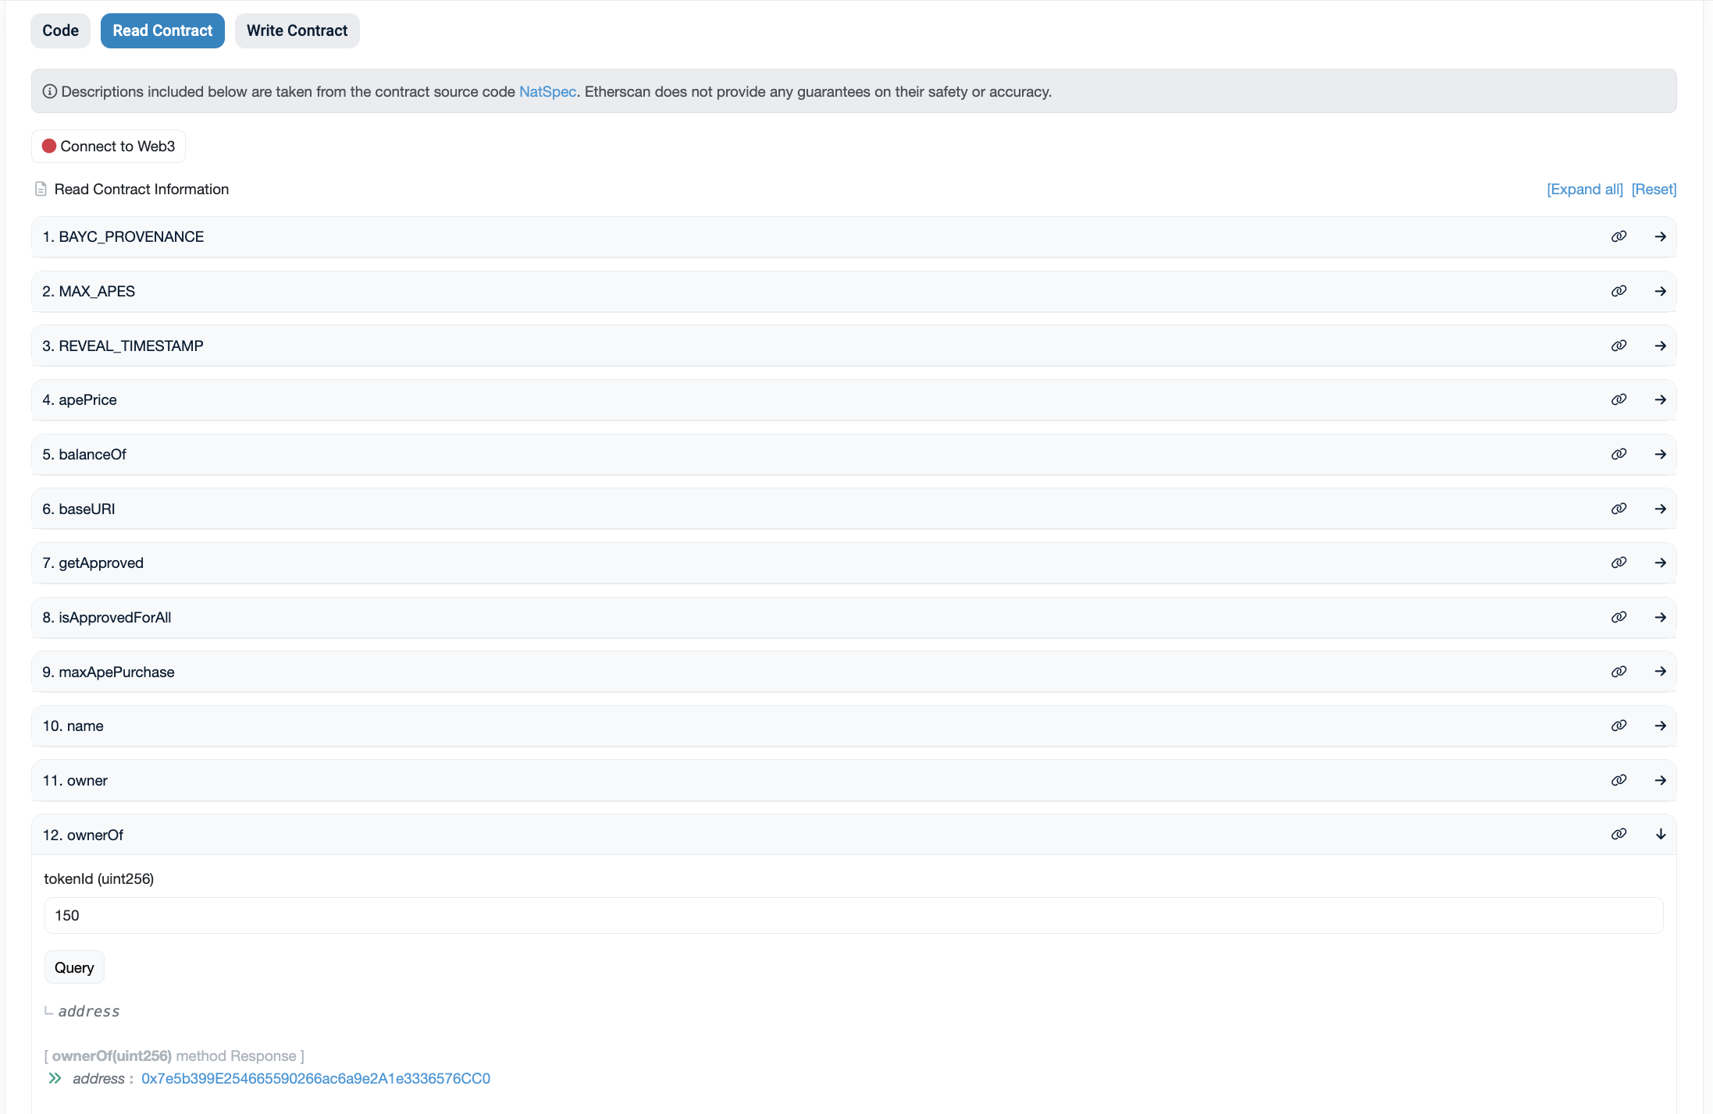The height and width of the screenshot is (1114, 1713).
Task: Click the permalink icon beside maxApePurchase
Action: point(1619,671)
